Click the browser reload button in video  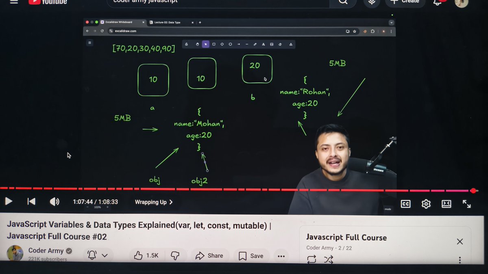(x=102, y=31)
